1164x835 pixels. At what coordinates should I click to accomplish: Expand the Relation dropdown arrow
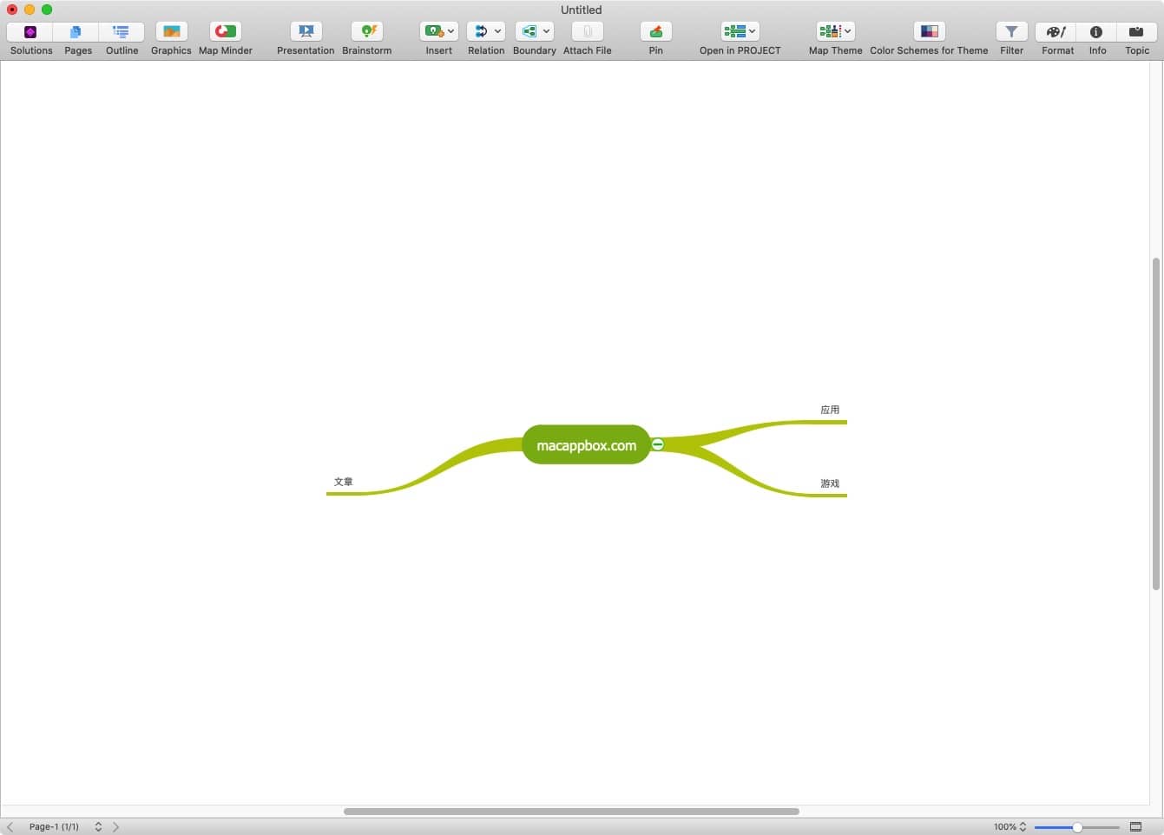point(498,31)
